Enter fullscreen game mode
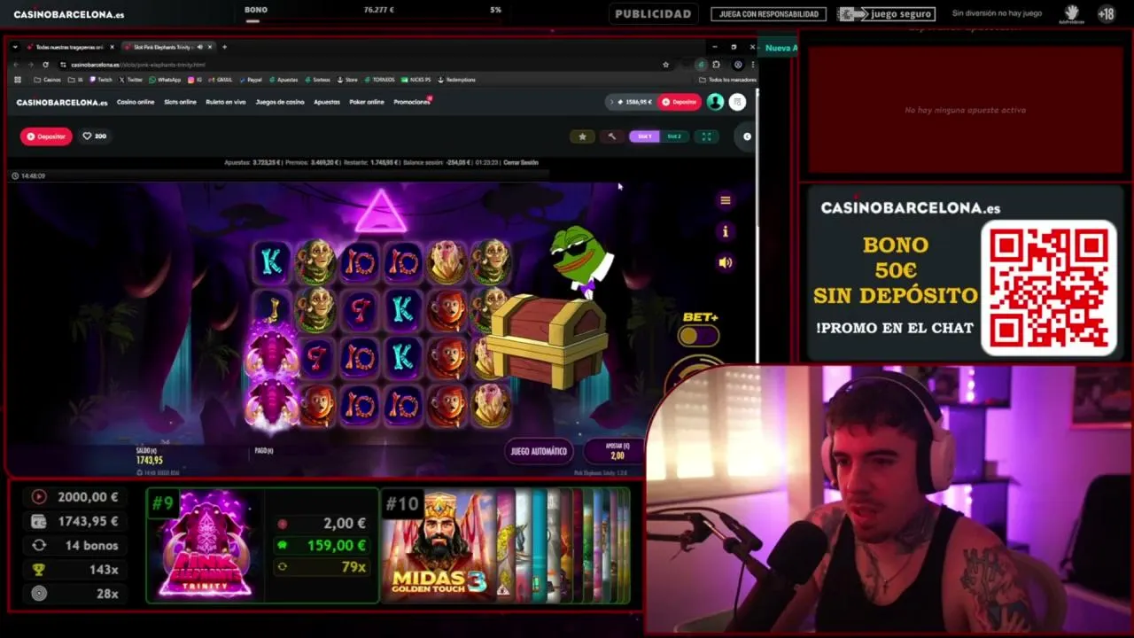 click(706, 136)
